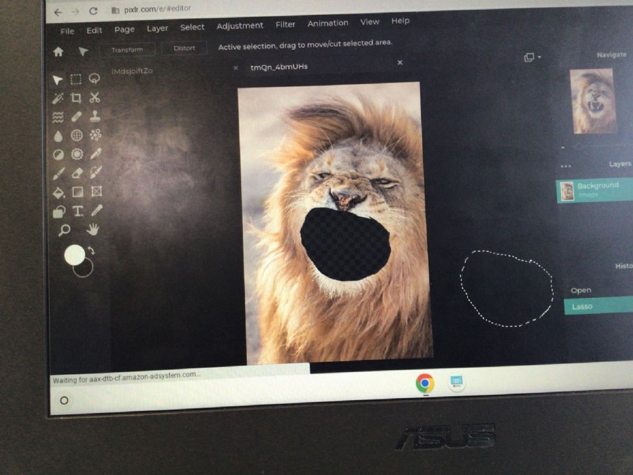The height and width of the screenshot is (475, 633).
Task: Select the Lasso selection tool
Action: [x=94, y=78]
